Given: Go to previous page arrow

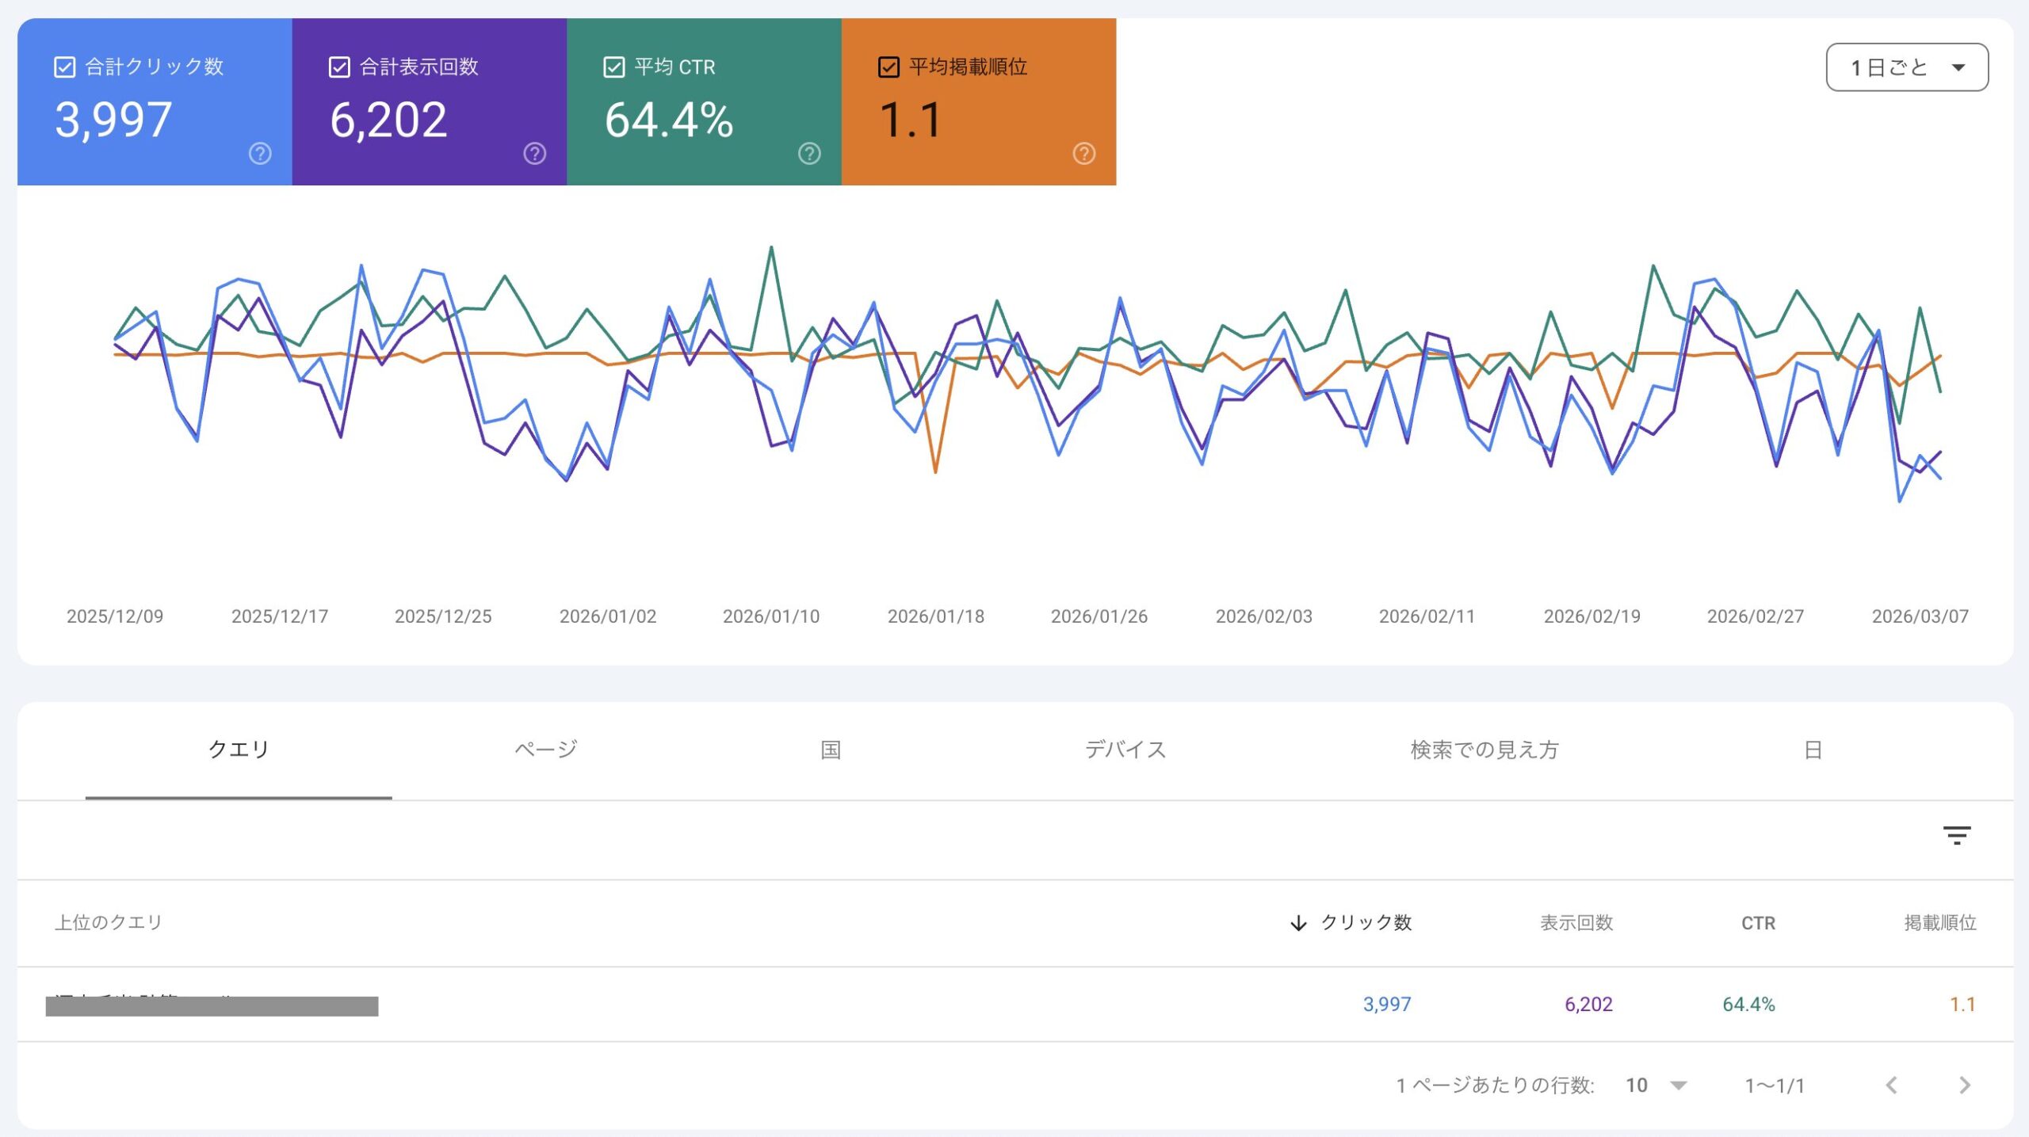Looking at the screenshot, I should pyautogui.click(x=1892, y=1085).
